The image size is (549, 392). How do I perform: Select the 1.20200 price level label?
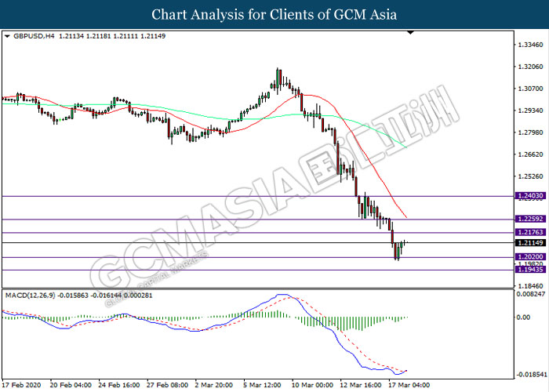(530, 257)
